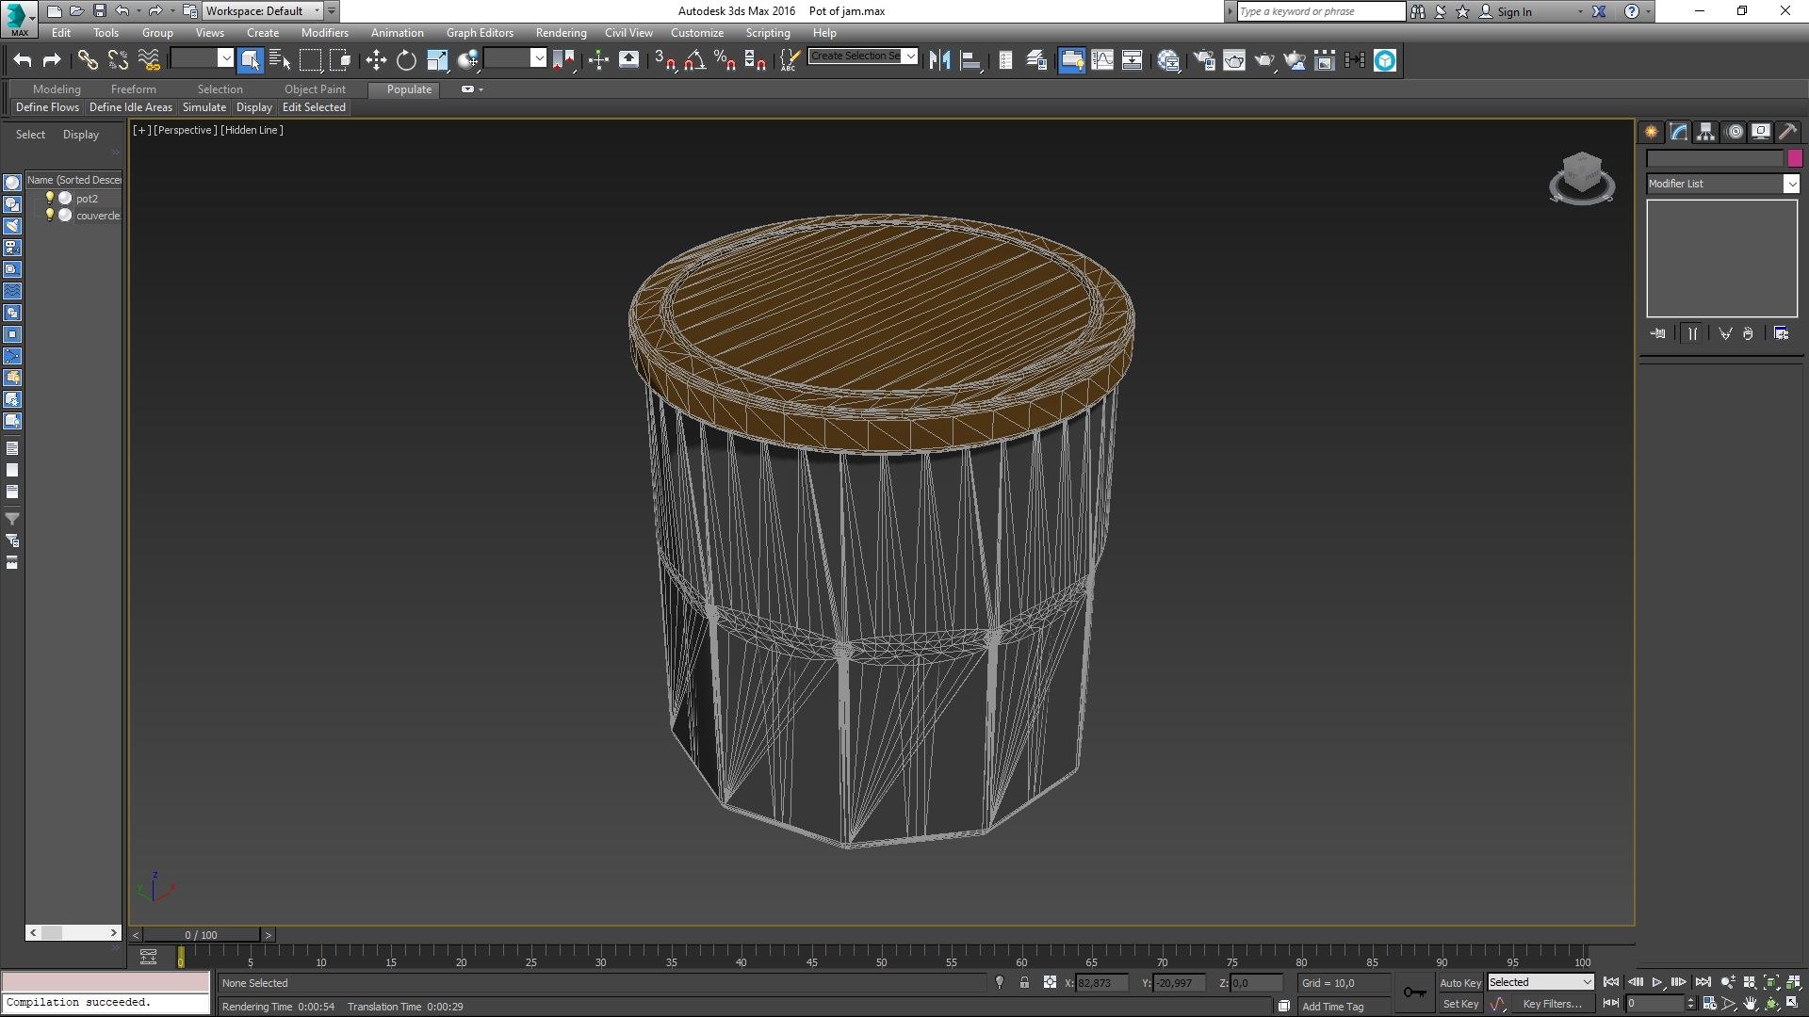Open the Material Editor icon

[1168, 60]
